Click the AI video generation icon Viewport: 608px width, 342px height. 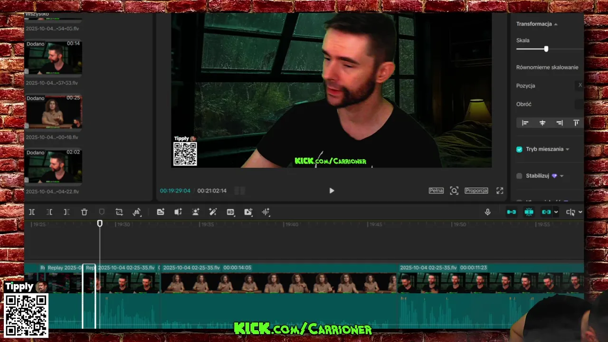point(248,212)
